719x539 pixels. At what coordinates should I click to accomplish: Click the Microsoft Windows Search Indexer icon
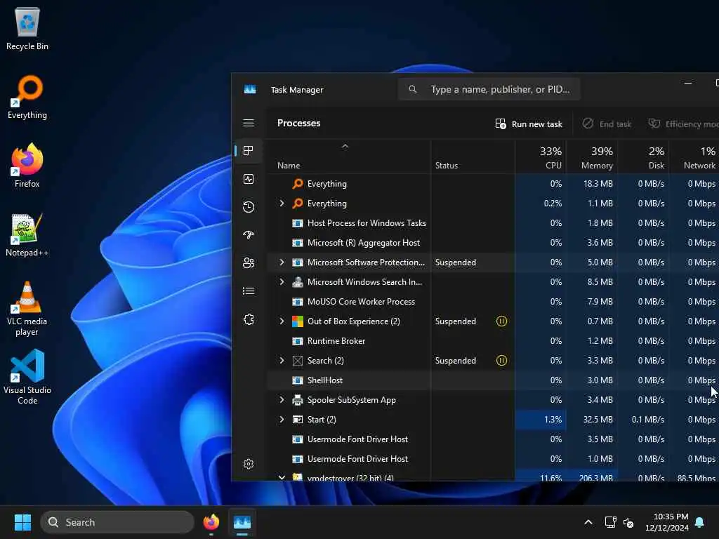point(298,282)
